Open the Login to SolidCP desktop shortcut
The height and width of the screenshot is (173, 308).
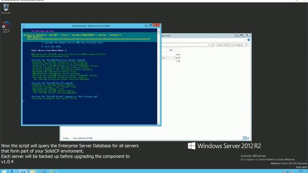(6, 27)
